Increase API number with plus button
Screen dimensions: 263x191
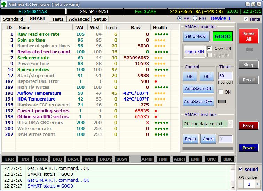258,184
